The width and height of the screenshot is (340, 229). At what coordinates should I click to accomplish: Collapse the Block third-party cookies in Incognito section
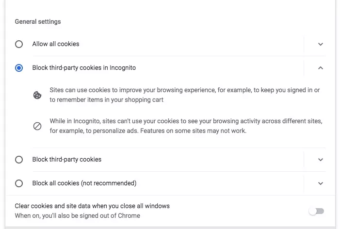321,68
